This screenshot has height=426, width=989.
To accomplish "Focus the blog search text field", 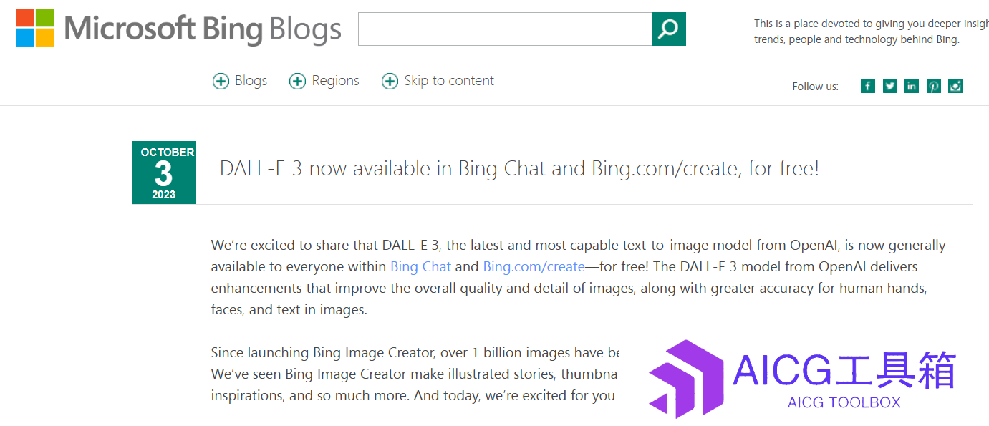I will [505, 29].
